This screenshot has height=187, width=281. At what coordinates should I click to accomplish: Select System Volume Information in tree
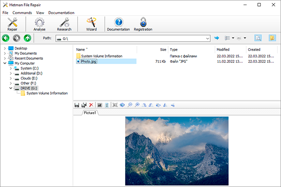(x=47, y=93)
